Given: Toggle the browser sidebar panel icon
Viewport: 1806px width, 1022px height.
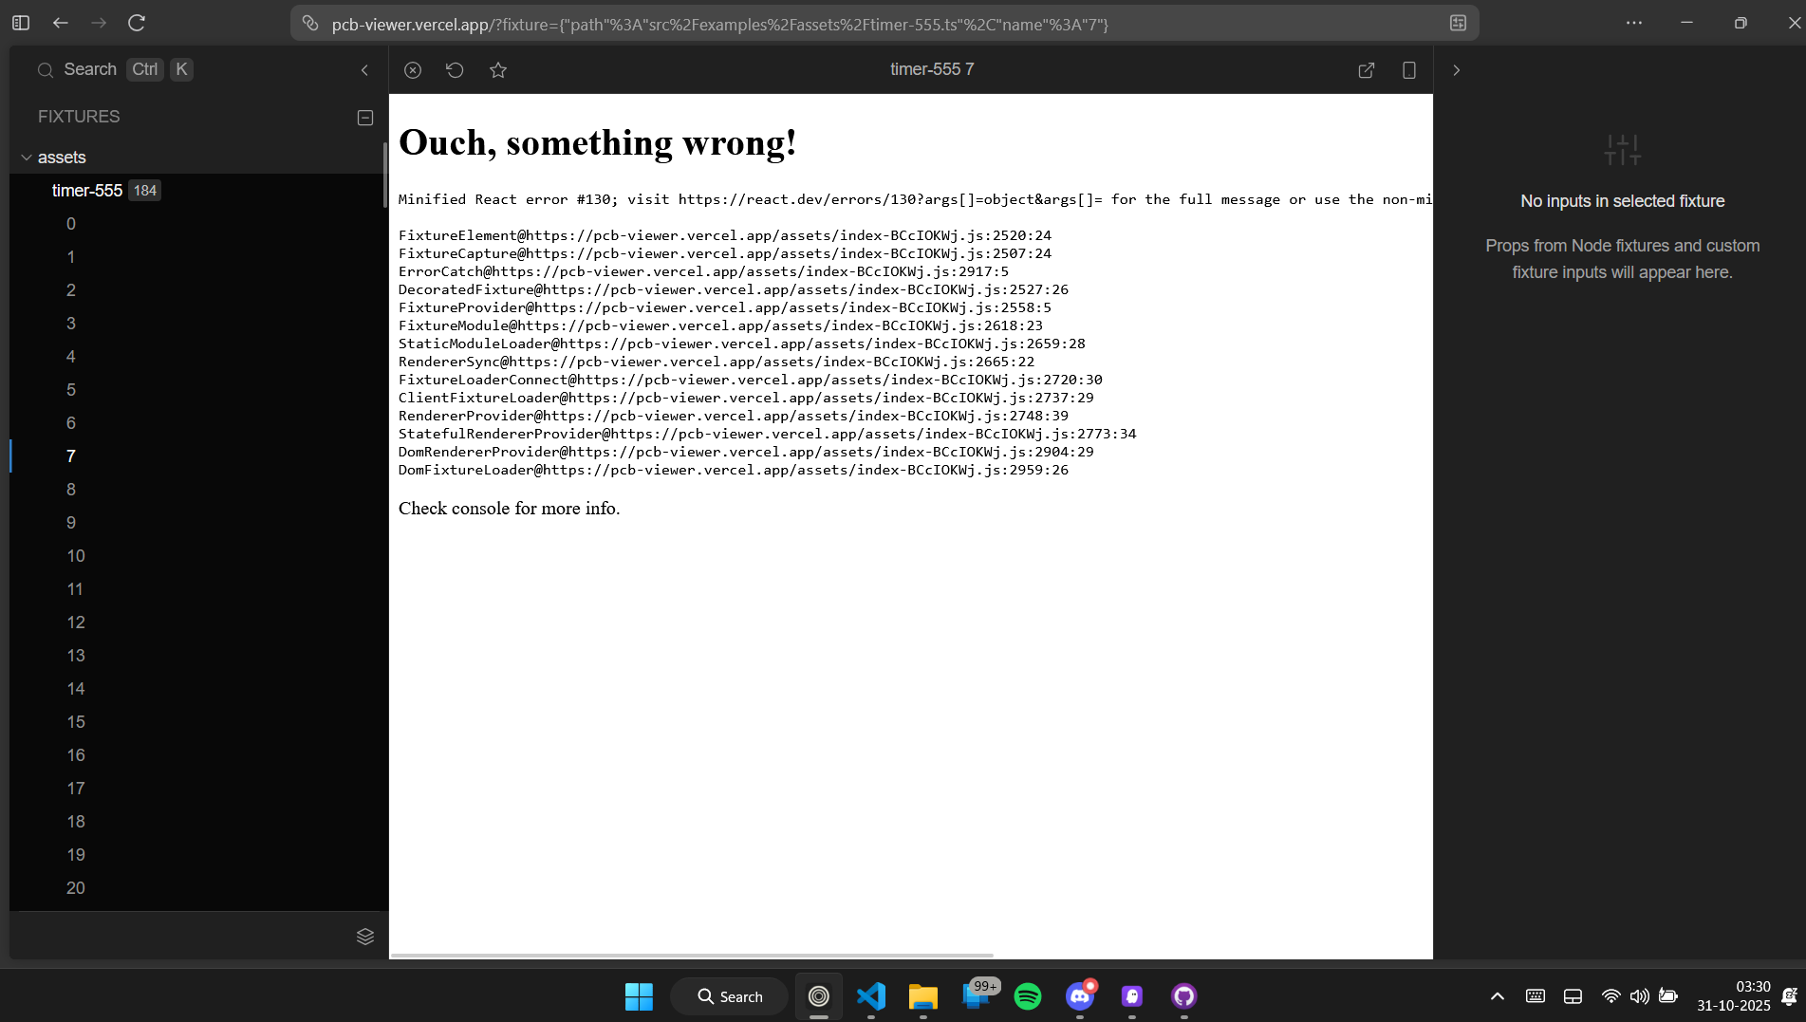Looking at the screenshot, I should (21, 23).
